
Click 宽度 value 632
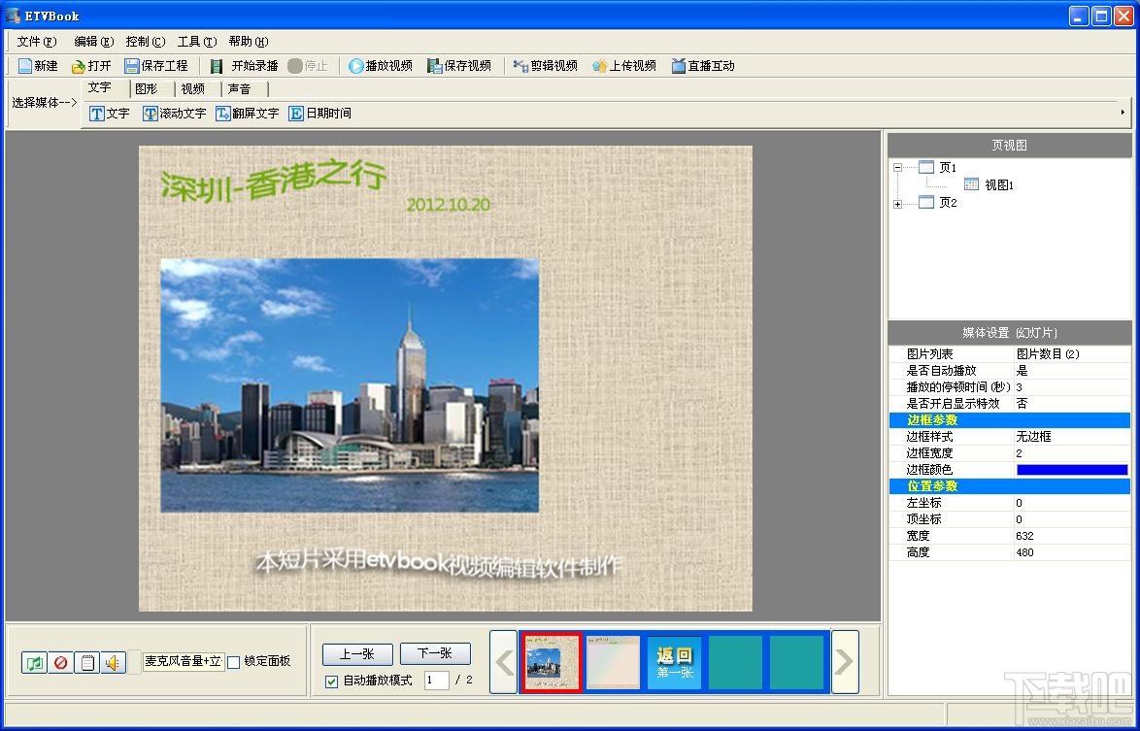click(x=1025, y=536)
